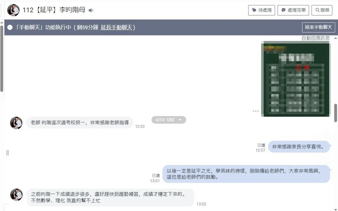The width and height of the screenshot is (338, 211).
Task: Click the chat scrollbar thumb on right
Action: coord(335,113)
